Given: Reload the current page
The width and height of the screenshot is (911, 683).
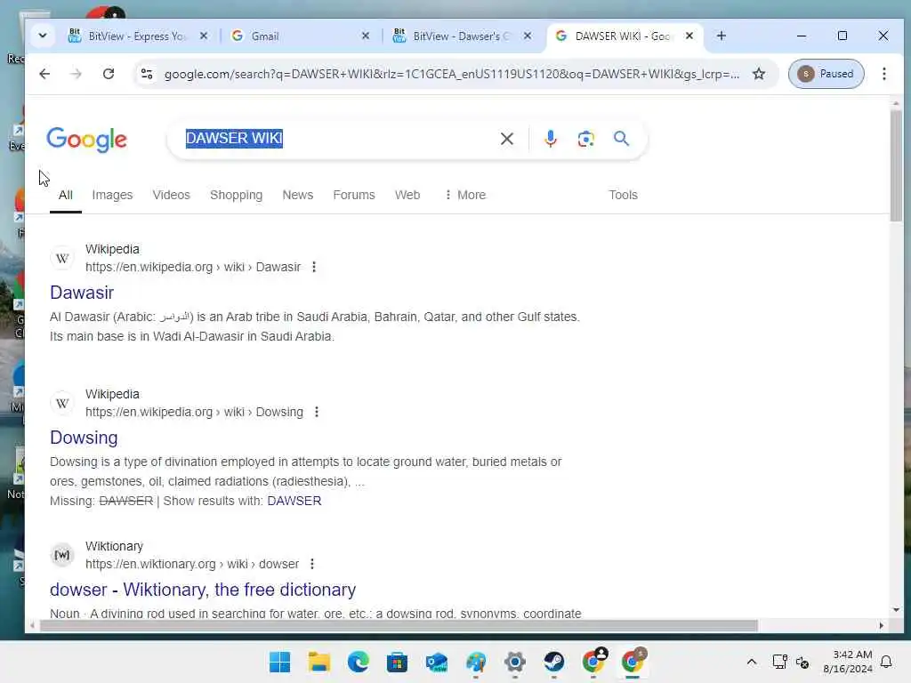Looking at the screenshot, I should [x=109, y=74].
